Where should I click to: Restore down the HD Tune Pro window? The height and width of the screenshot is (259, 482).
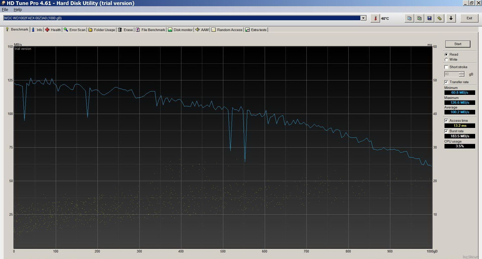pos(471,3)
